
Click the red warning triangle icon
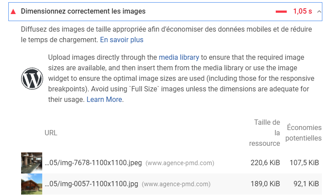coord(13,11)
